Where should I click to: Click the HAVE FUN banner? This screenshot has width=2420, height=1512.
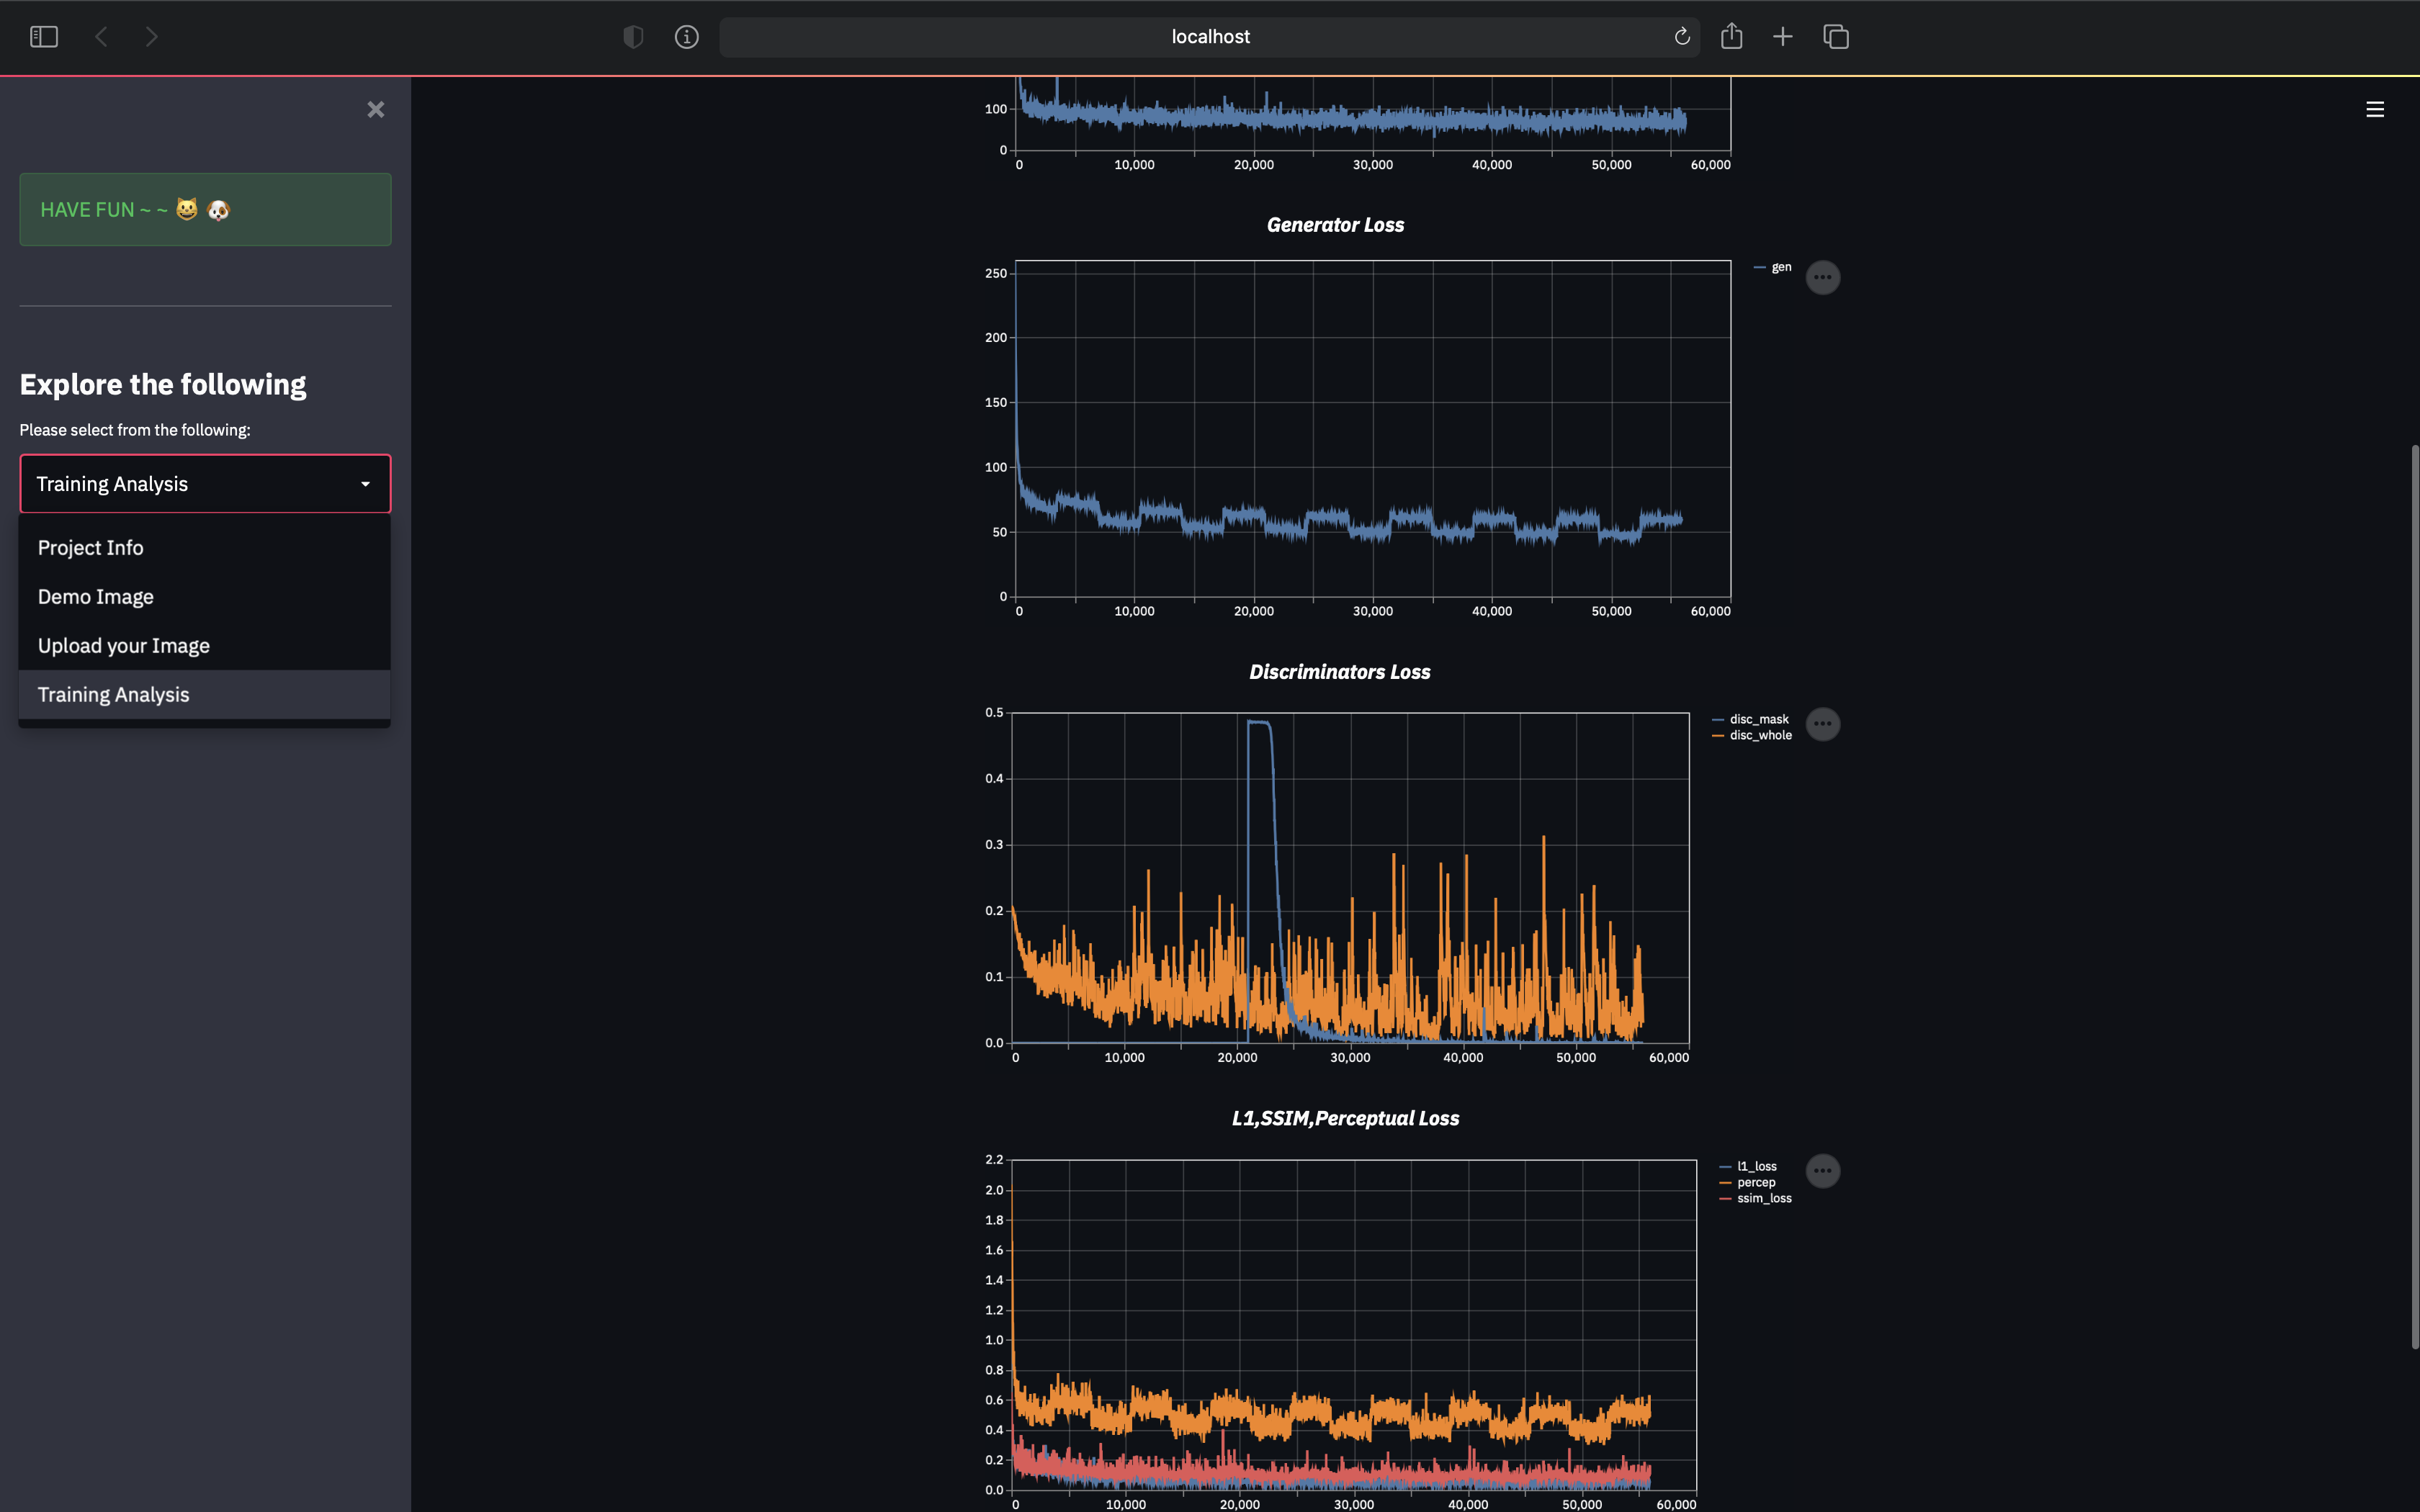(205, 209)
